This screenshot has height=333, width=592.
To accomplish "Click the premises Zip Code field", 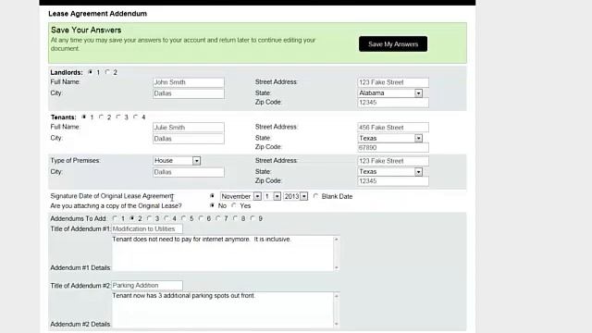I will coord(393,181).
